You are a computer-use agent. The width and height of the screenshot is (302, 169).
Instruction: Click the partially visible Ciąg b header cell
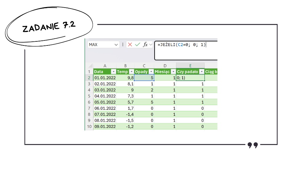pos(211,72)
